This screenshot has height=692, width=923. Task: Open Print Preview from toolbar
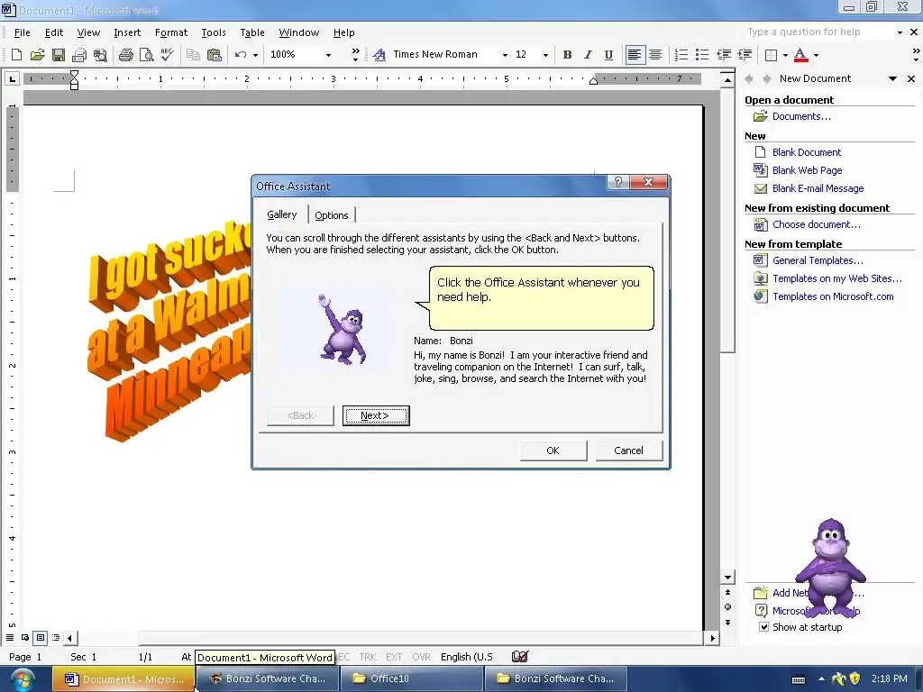(146, 55)
